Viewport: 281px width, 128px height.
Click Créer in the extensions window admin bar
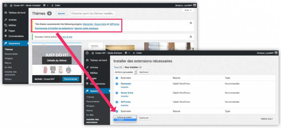click(137, 53)
